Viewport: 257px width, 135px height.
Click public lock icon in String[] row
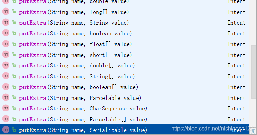point(14,76)
